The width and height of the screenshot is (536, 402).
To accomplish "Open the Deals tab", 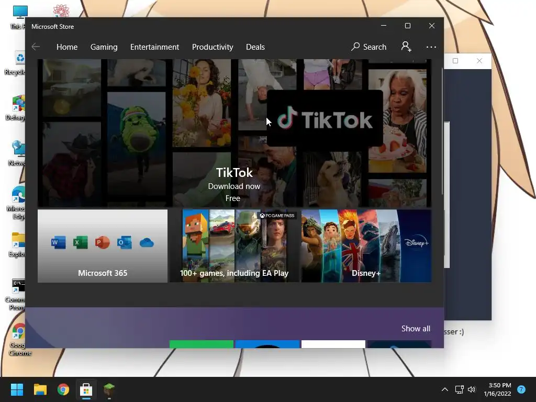I will tap(255, 47).
